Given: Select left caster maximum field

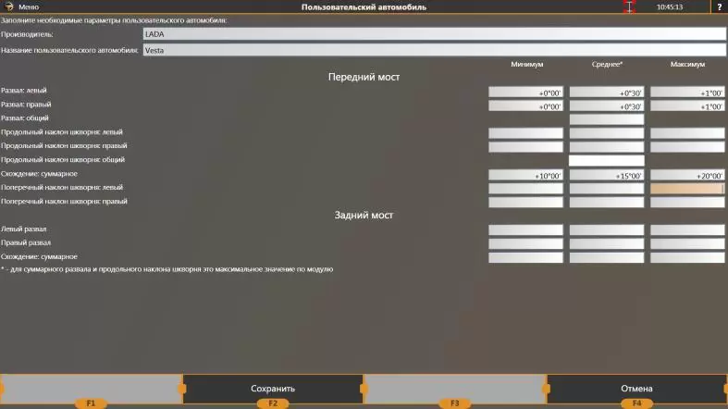Looking at the screenshot, I should pyautogui.click(x=687, y=133).
